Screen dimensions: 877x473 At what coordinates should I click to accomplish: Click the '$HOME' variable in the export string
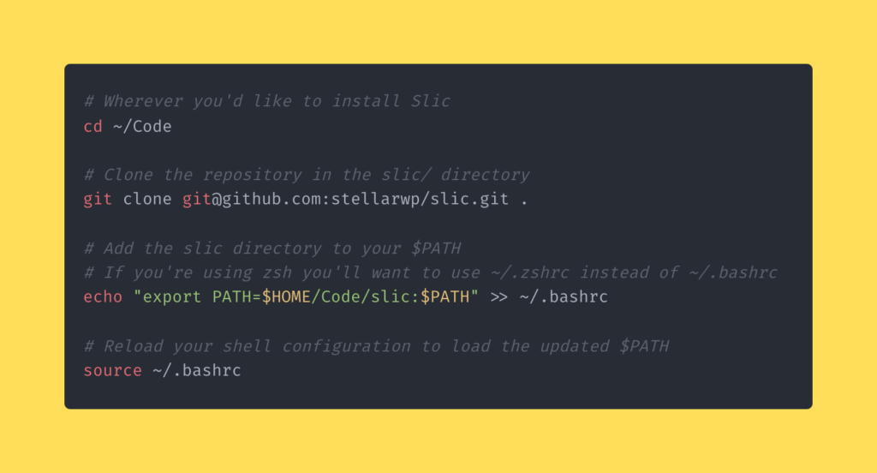tap(287, 297)
